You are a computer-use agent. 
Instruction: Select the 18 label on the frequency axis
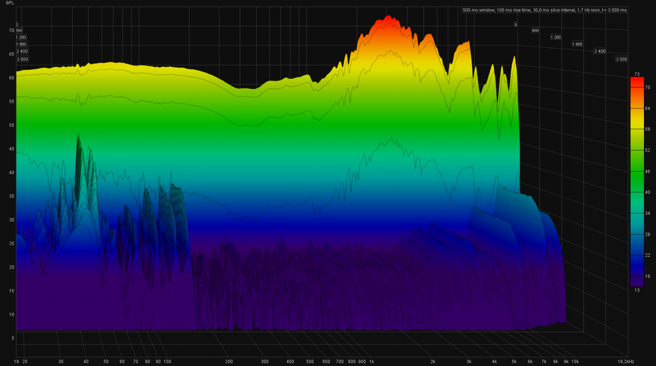tap(16, 361)
